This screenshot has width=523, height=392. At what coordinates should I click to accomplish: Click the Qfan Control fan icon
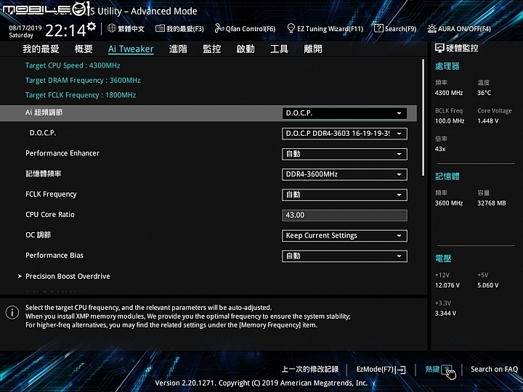click(x=219, y=28)
